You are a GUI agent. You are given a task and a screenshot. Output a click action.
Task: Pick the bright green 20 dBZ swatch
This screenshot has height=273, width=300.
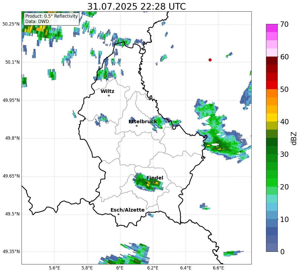click(x=272, y=182)
